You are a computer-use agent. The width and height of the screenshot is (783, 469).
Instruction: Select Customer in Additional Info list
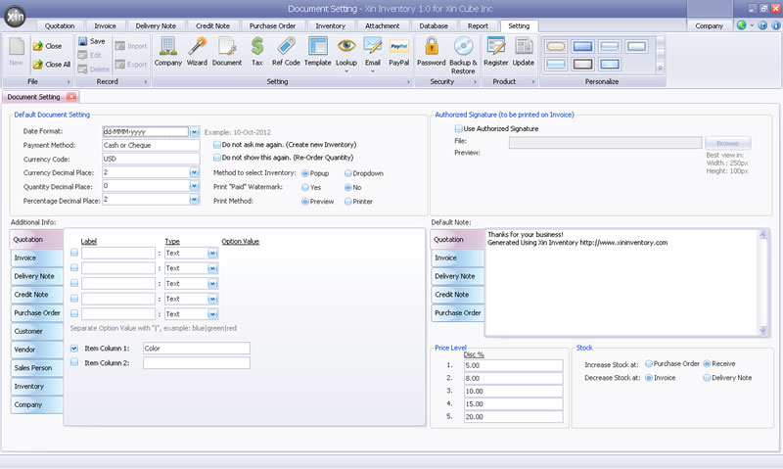[x=36, y=332]
